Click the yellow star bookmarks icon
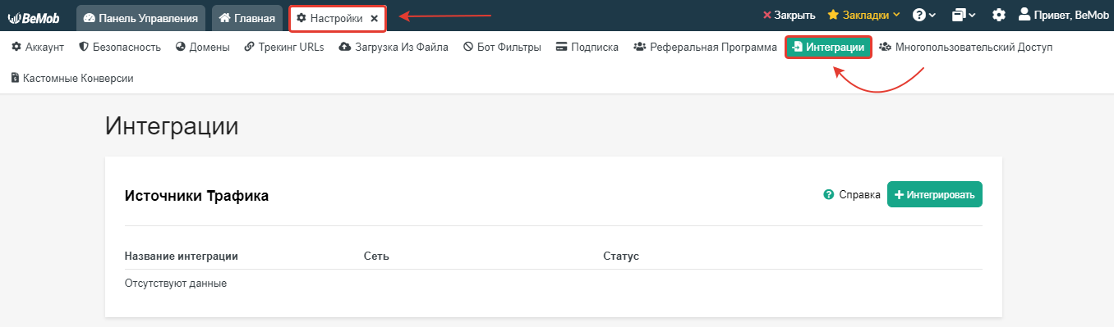Viewport: 1114px width, 327px height. [x=833, y=15]
